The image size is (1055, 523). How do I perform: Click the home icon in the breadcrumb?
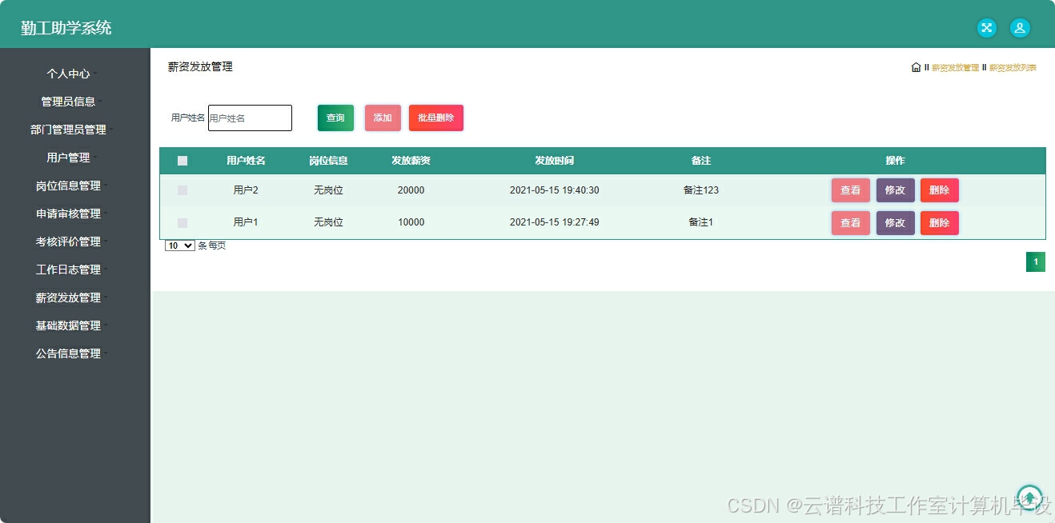click(916, 67)
